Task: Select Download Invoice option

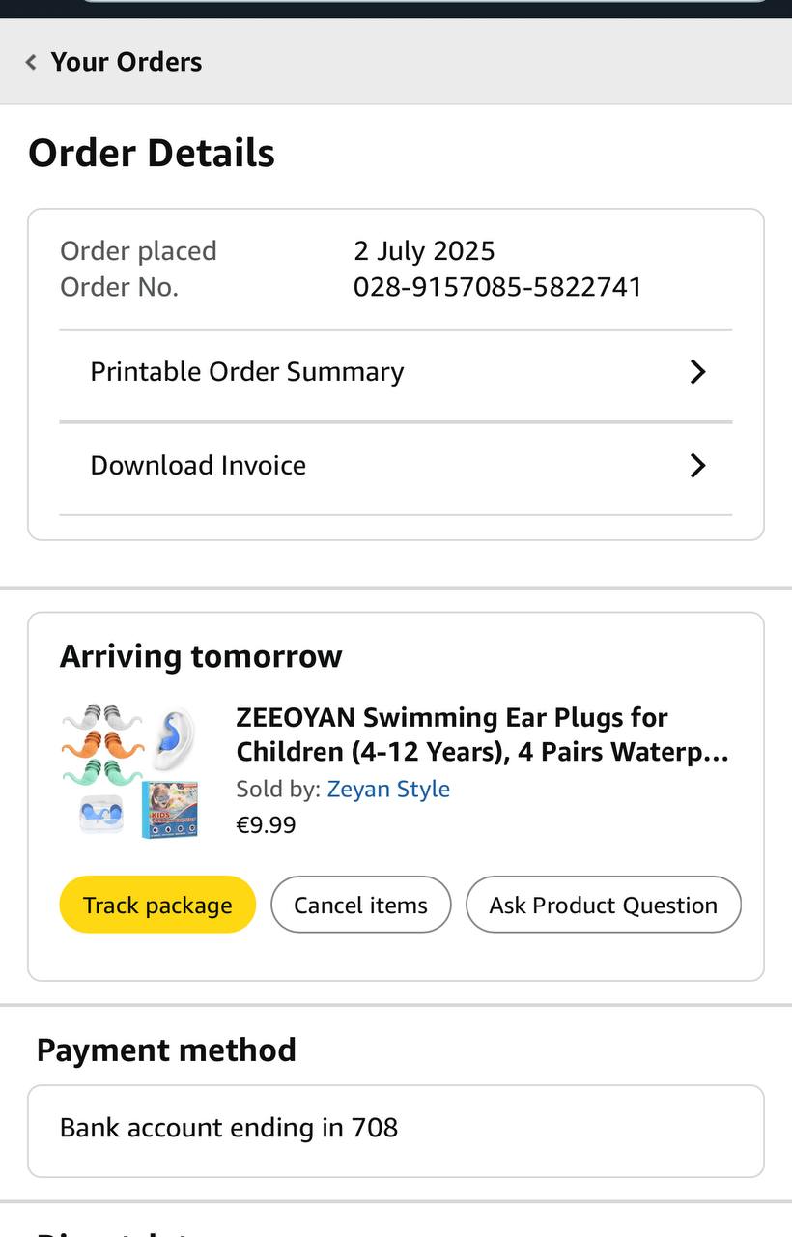Action: (x=198, y=465)
